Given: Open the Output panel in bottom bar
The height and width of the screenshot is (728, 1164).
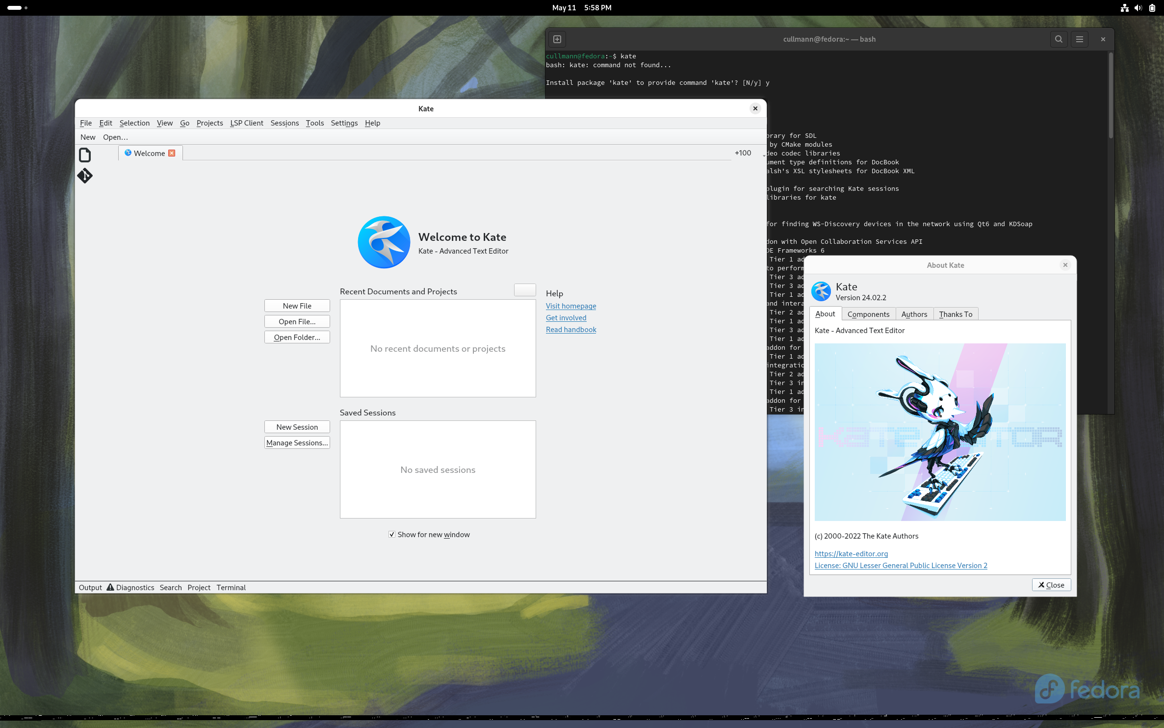Looking at the screenshot, I should pos(90,587).
